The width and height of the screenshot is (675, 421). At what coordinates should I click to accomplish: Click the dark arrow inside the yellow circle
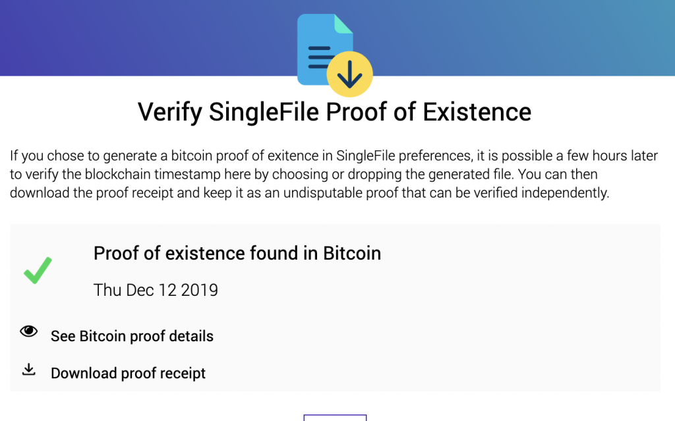[x=349, y=74]
